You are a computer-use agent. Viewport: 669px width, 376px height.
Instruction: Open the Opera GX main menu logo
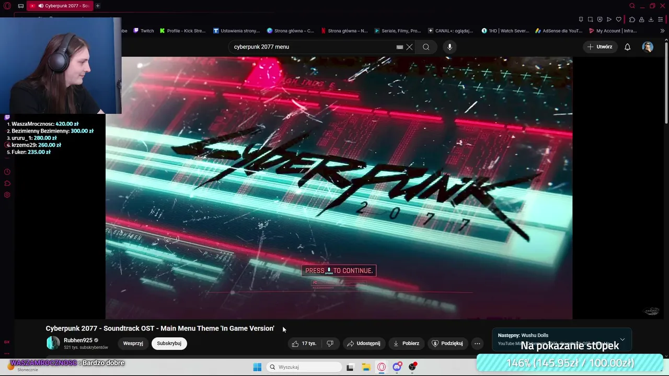(8, 6)
